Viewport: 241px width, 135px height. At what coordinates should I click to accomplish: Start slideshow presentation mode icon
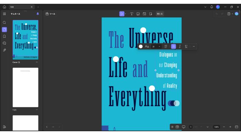(184, 127)
